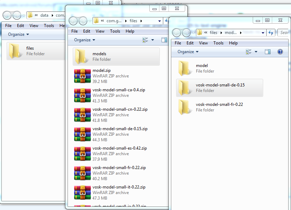The height and width of the screenshot is (210, 291).
Task: Go back in the right window
Action: click(x=177, y=33)
